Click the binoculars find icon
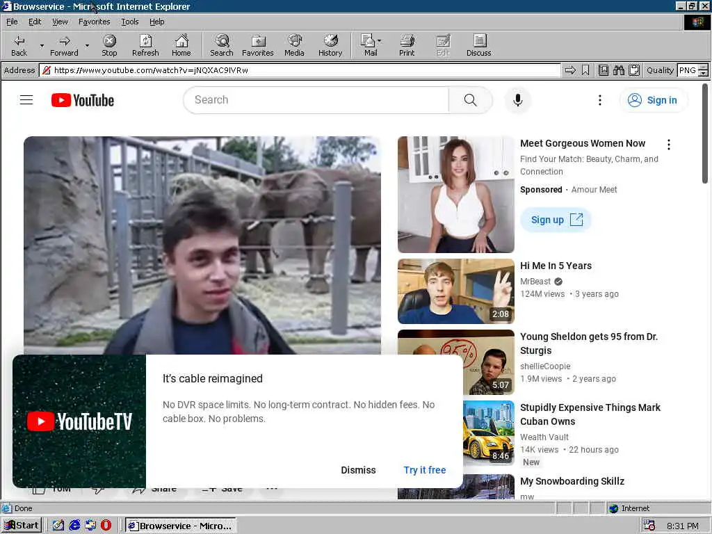The image size is (712, 534). (x=618, y=70)
